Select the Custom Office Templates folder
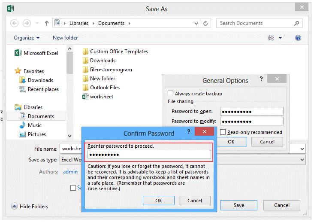The width and height of the screenshot is (314, 222). coord(115,52)
